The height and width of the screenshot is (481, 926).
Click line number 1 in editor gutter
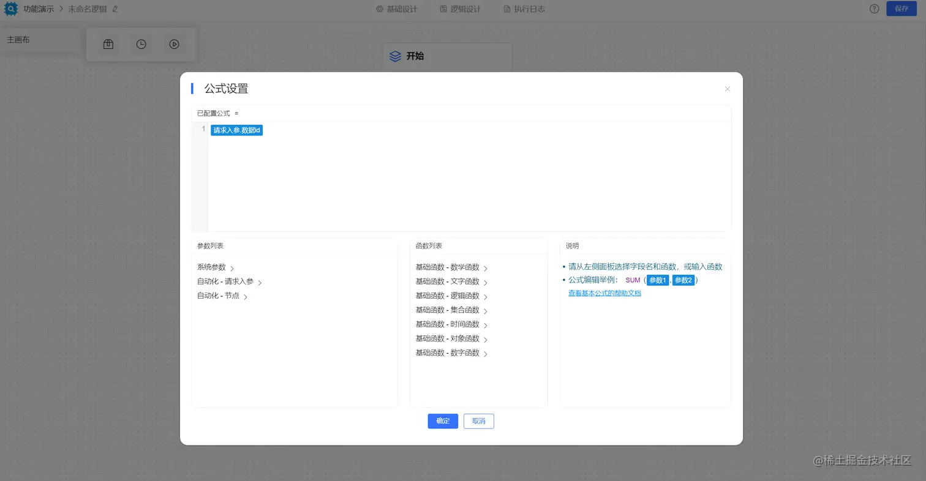point(203,129)
